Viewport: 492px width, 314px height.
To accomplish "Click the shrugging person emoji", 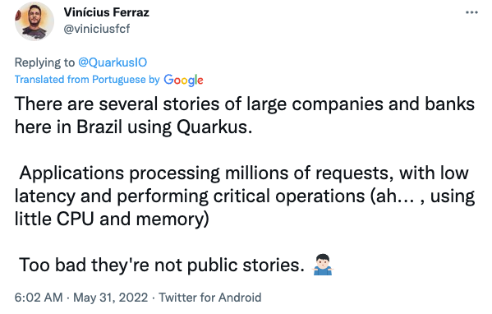I will coord(323,265).
